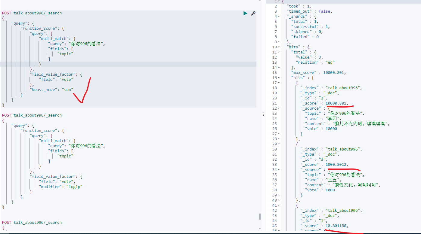Click the "skipped" : 0 line

click(307, 32)
